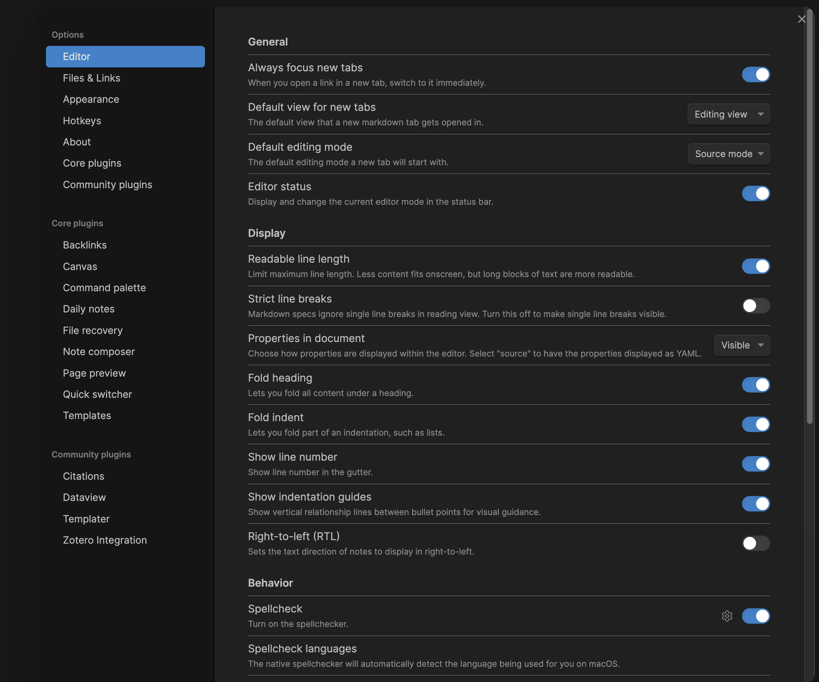Open the Appearance settings tab
This screenshot has height=682, width=819.
(91, 100)
